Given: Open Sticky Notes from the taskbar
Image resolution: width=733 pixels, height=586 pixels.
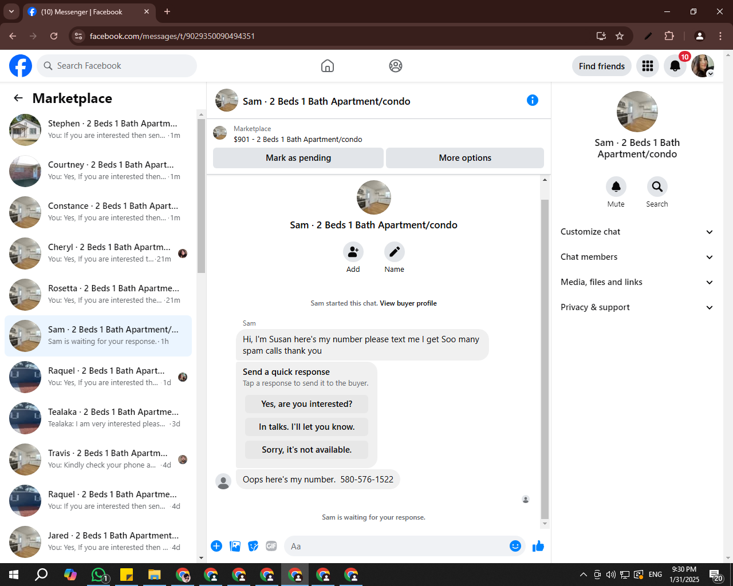Looking at the screenshot, I should click(x=127, y=574).
